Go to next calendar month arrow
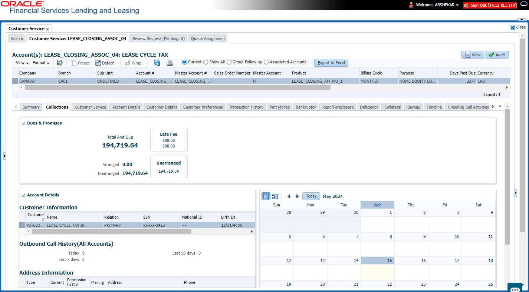 (298, 196)
